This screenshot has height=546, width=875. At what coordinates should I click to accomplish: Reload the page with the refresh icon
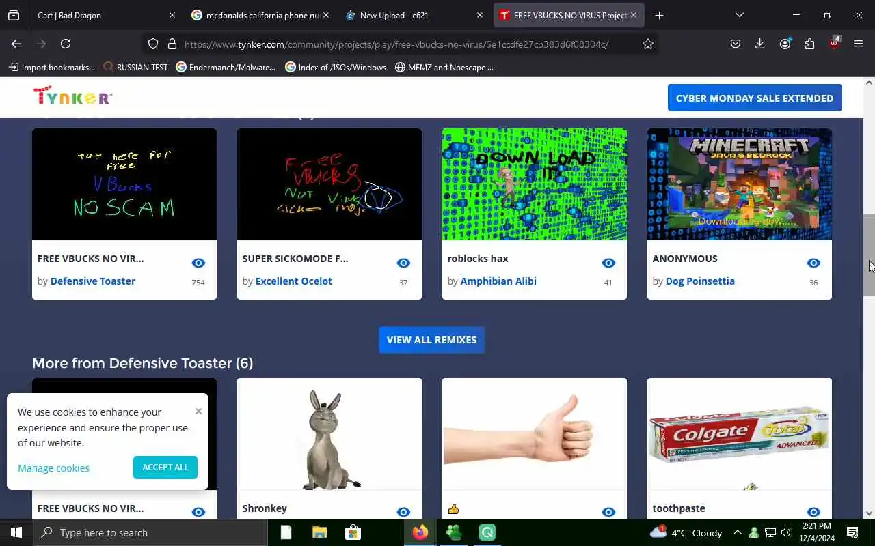click(x=66, y=44)
